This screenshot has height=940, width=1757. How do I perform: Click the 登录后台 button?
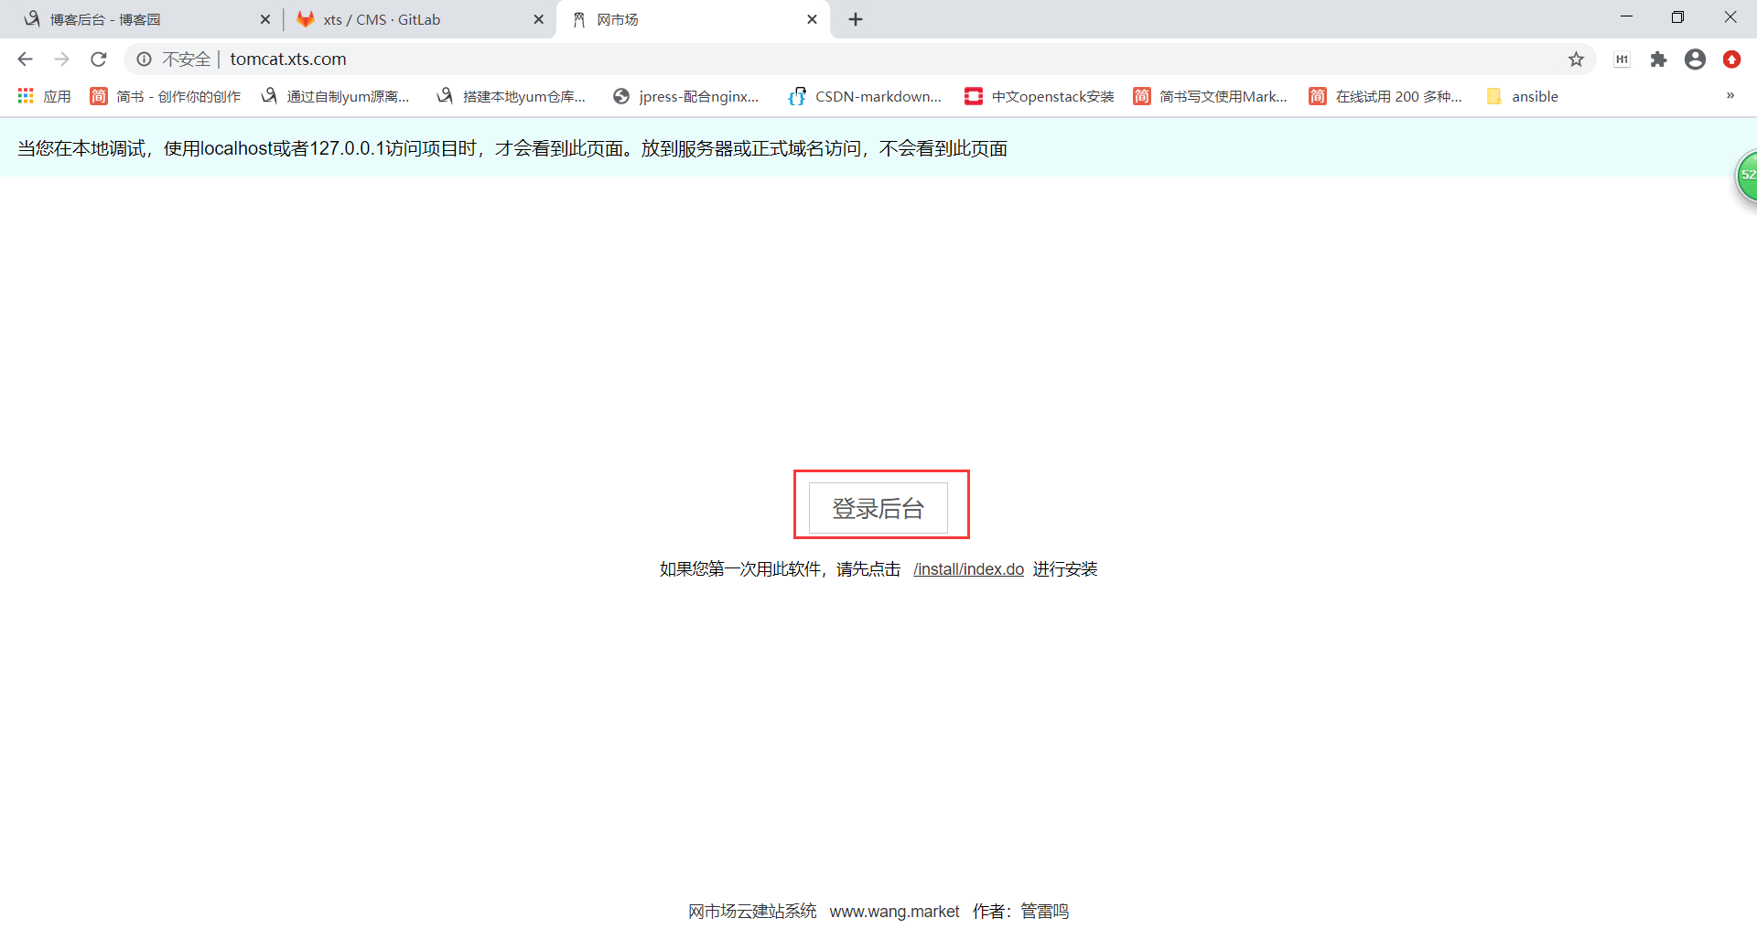(878, 508)
